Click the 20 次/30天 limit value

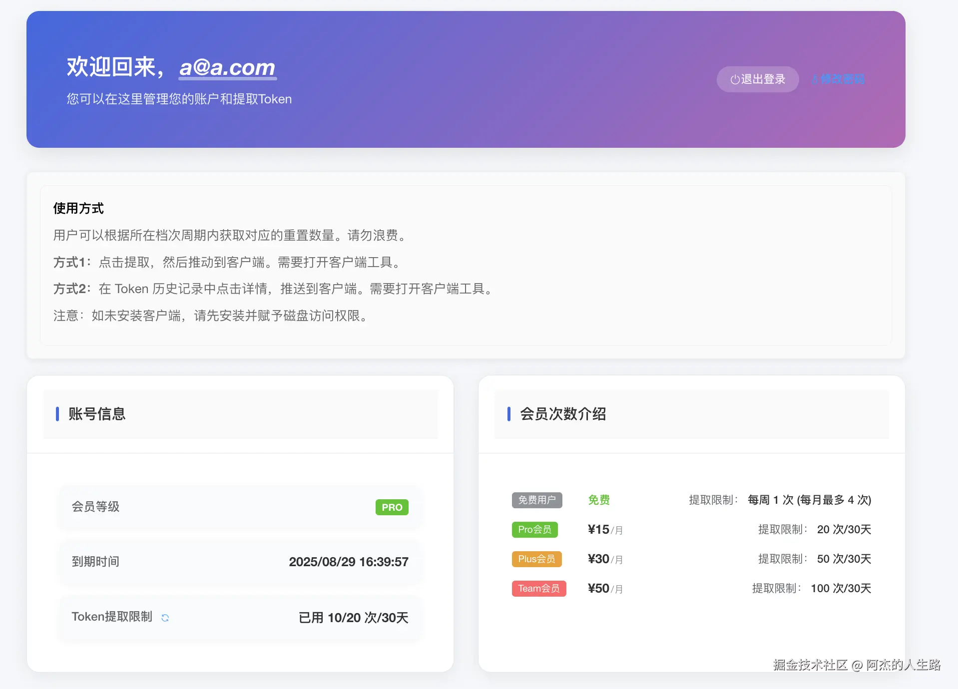(x=844, y=529)
